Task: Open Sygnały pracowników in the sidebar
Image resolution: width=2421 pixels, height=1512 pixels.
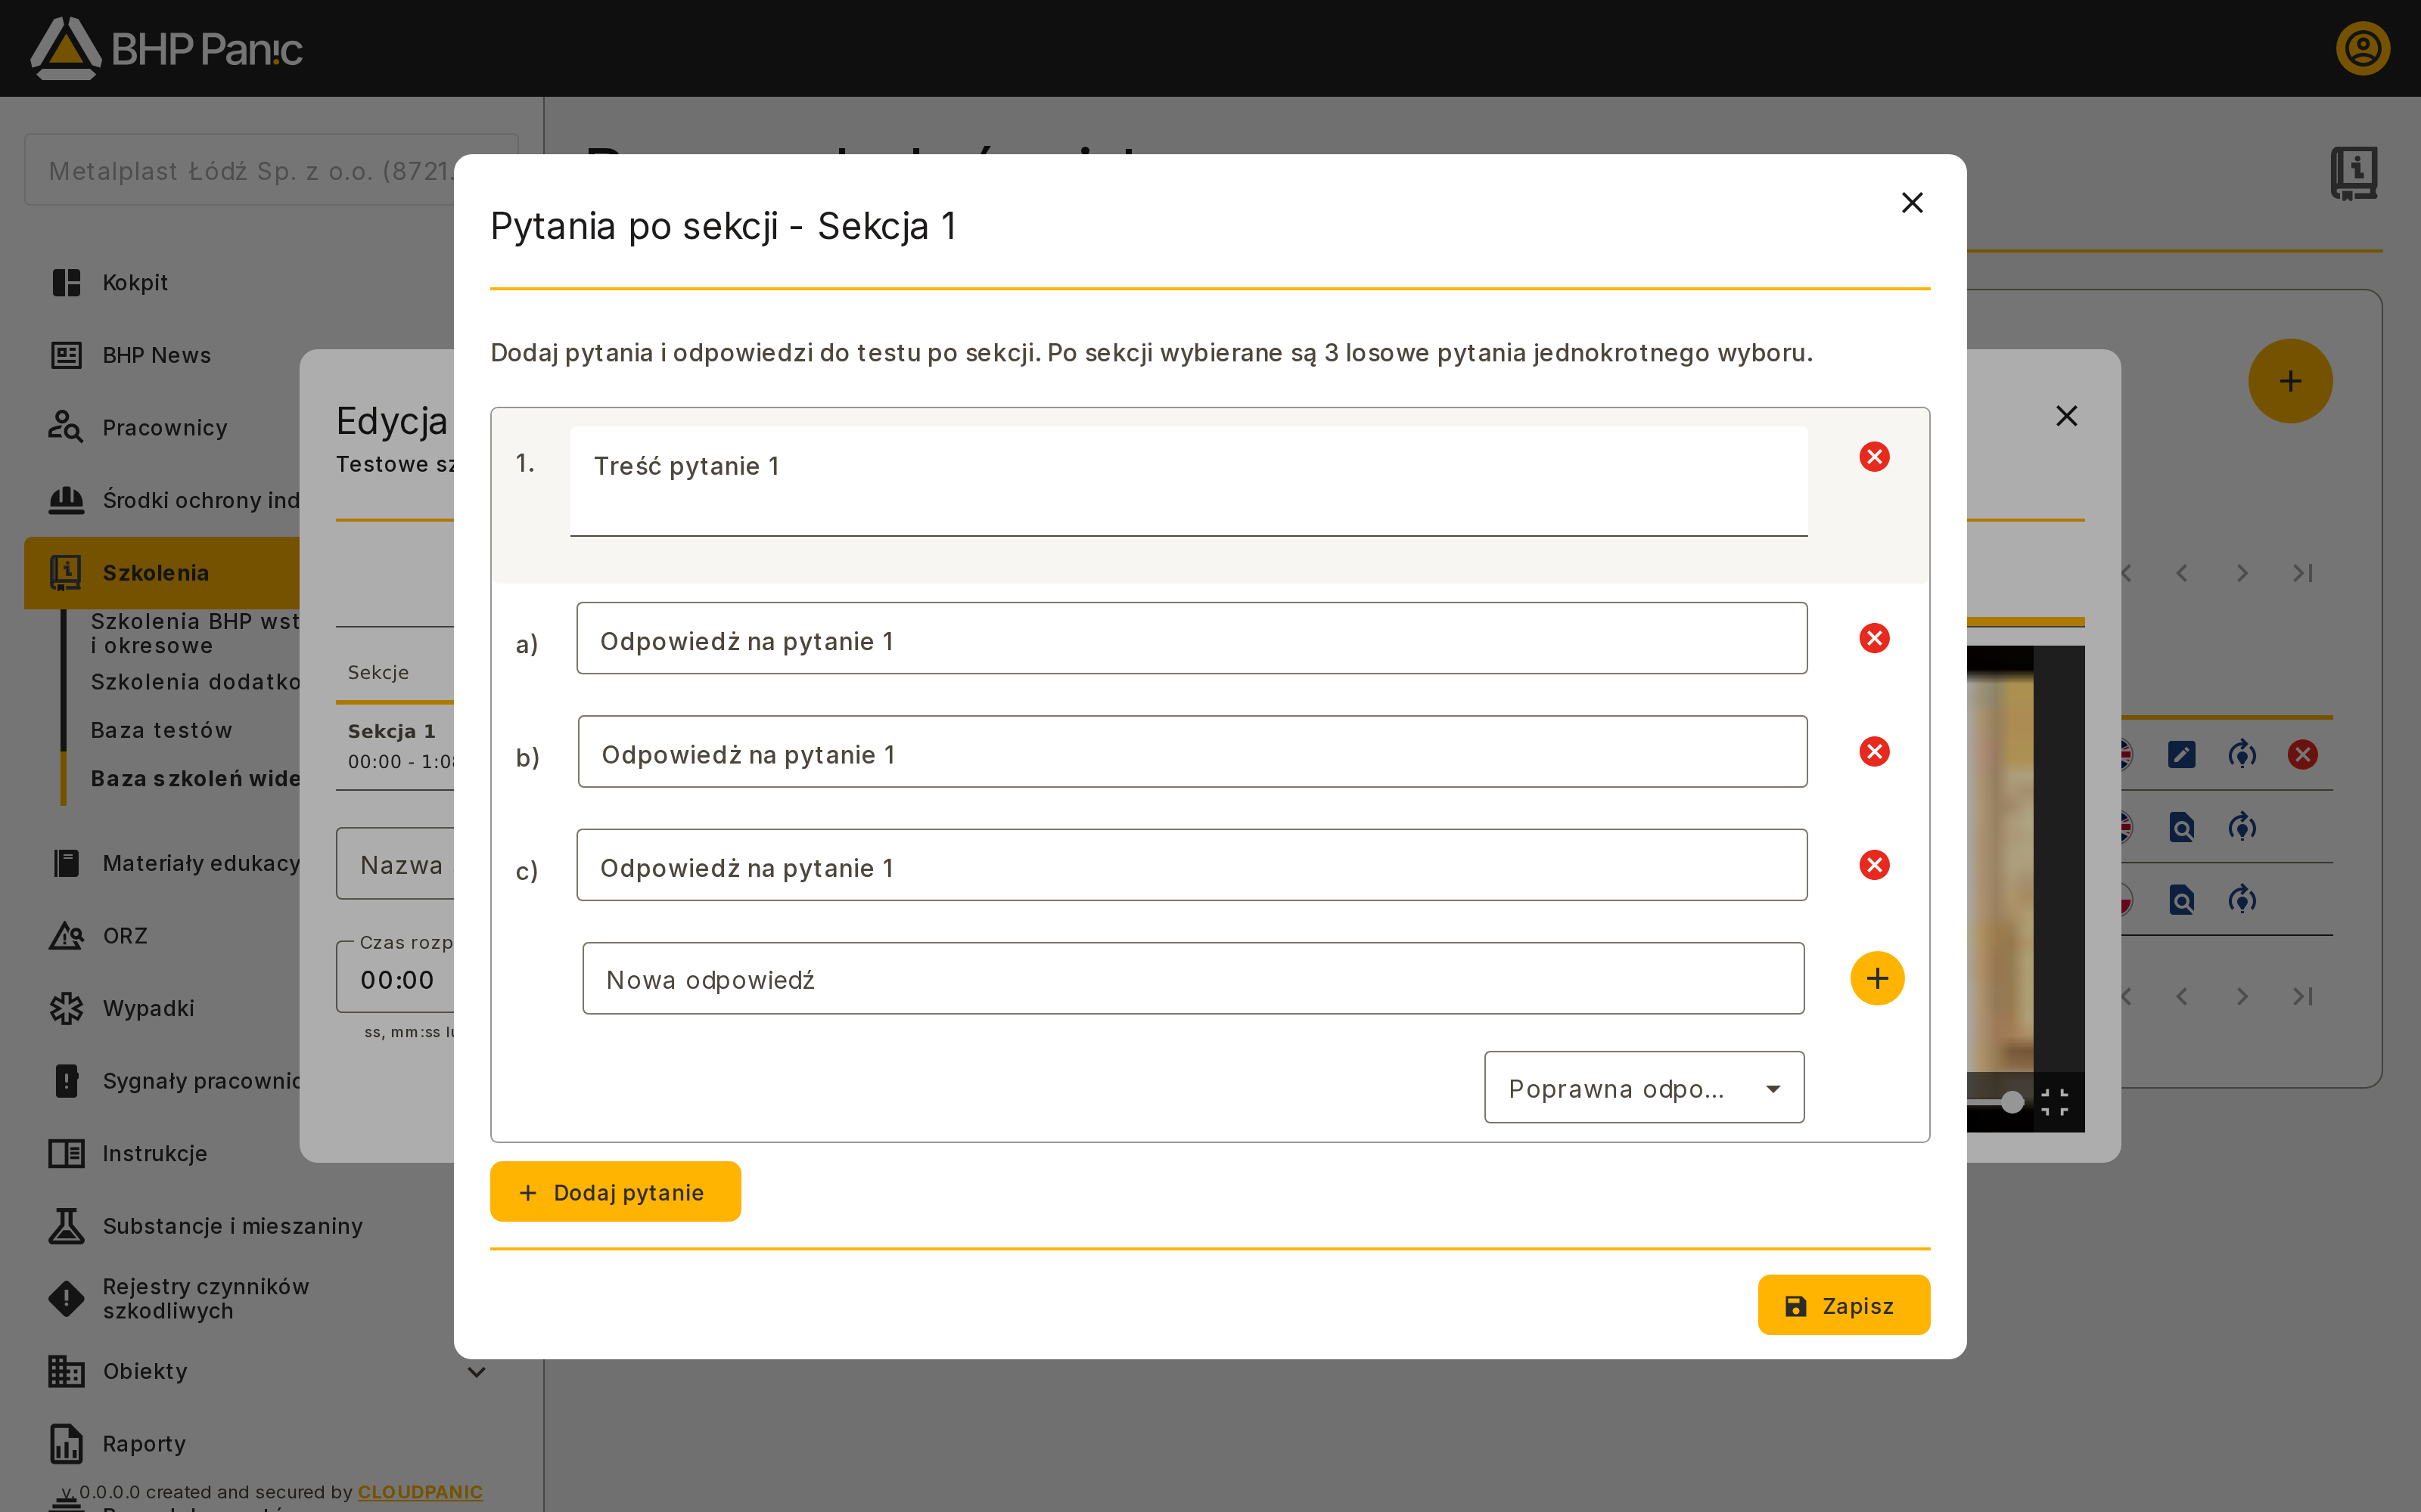Action: pyautogui.click(x=162, y=1081)
